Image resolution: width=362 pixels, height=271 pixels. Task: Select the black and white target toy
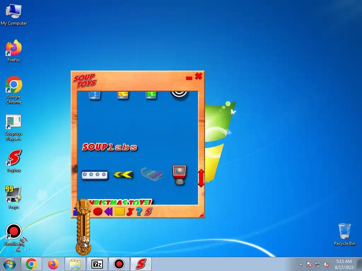[179, 95]
